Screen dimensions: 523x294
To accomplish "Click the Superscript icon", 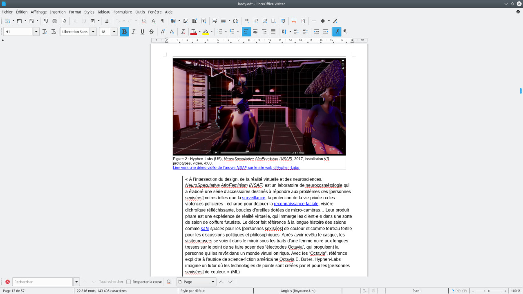I will point(163,31).
